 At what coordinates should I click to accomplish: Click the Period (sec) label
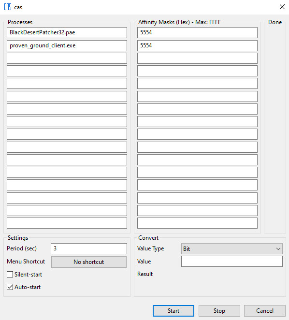coord(22,248)
